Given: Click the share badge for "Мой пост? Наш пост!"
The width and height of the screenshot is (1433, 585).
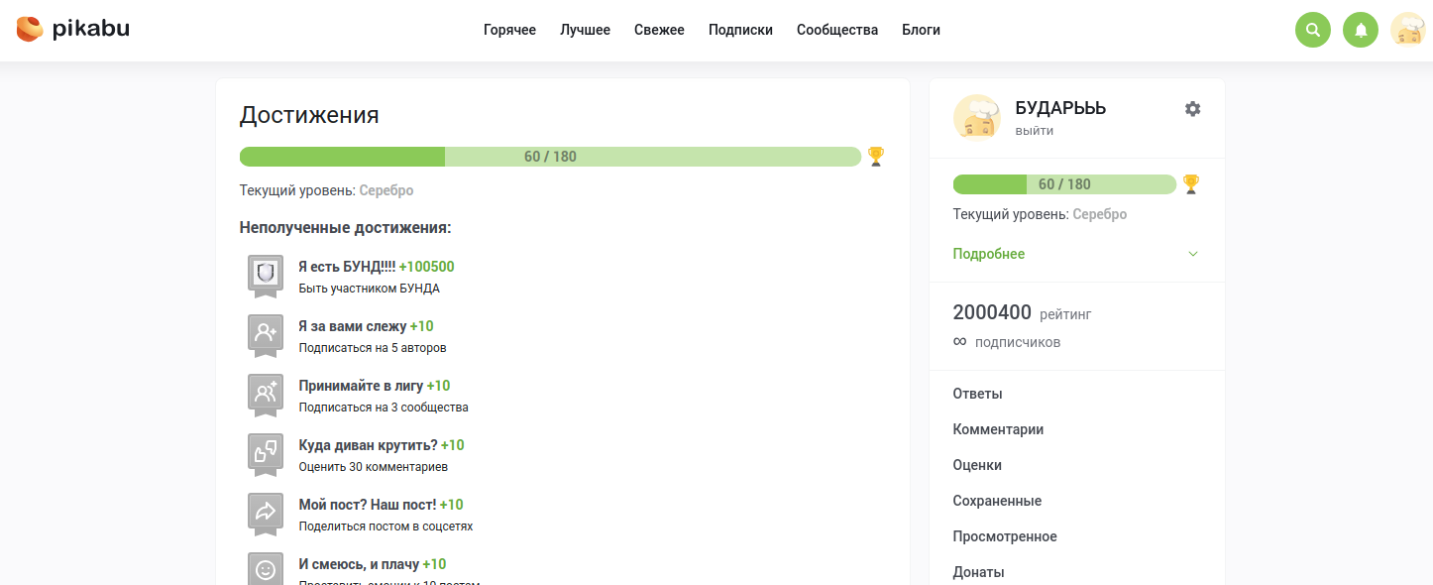Looking at the screenshot, I should tap(266, 514).
